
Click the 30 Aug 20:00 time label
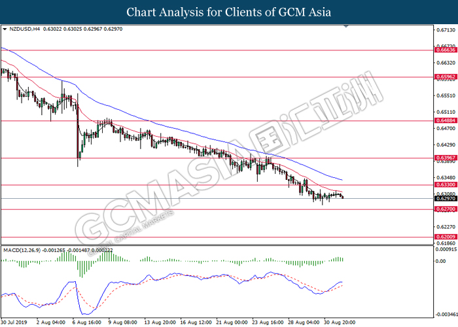(x=340, y=322)
